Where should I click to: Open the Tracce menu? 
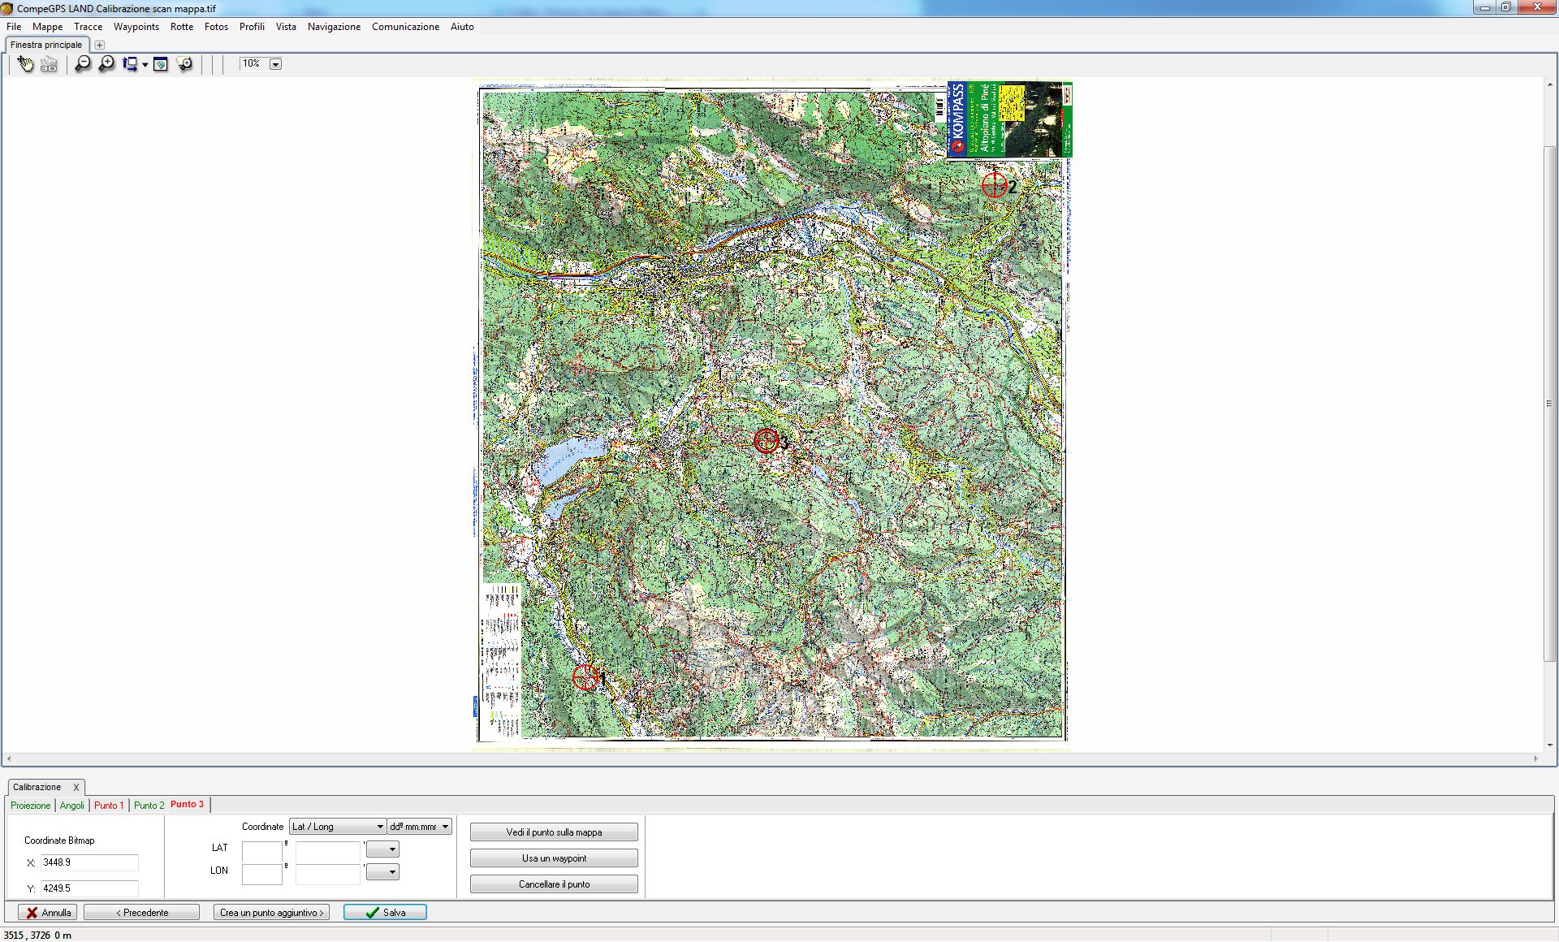tap(89, 27)
